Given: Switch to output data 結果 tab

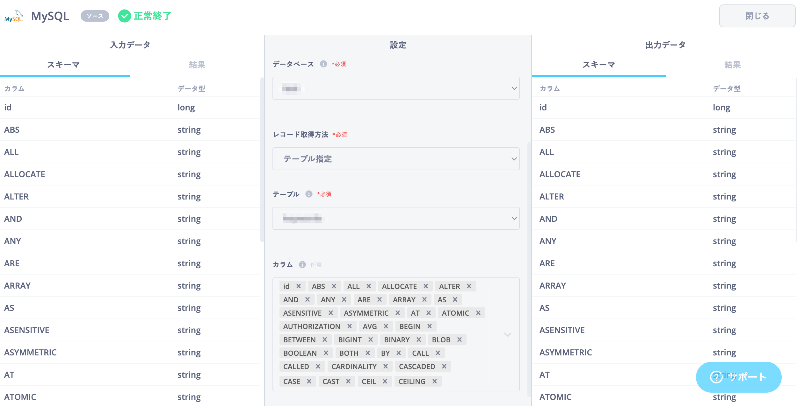Looking at the screenshot, I should [732, 65].
